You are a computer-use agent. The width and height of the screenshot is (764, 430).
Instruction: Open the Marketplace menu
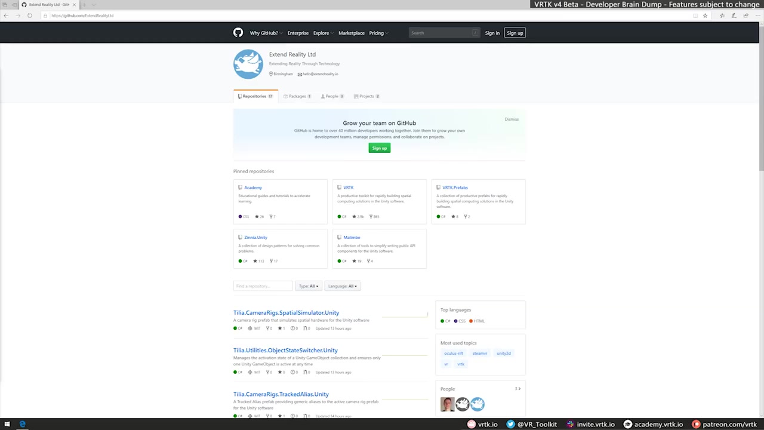(x=351, y=33)
